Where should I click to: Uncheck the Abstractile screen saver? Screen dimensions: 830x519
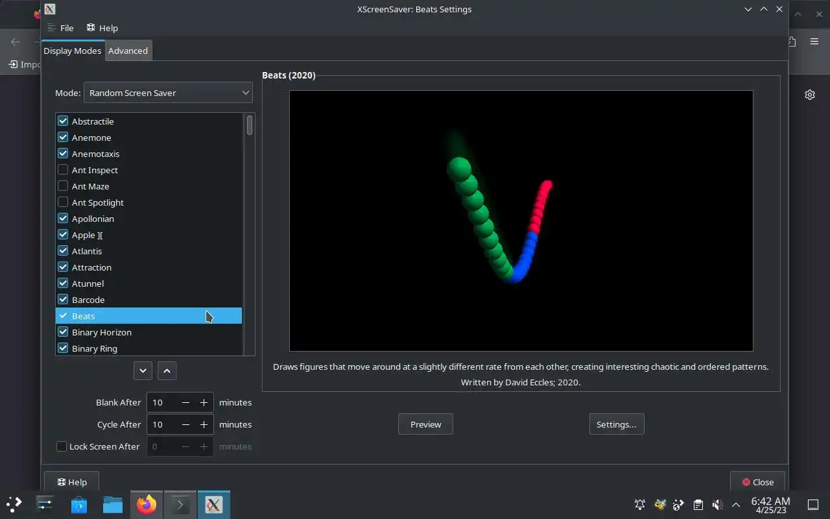[63, 121]
